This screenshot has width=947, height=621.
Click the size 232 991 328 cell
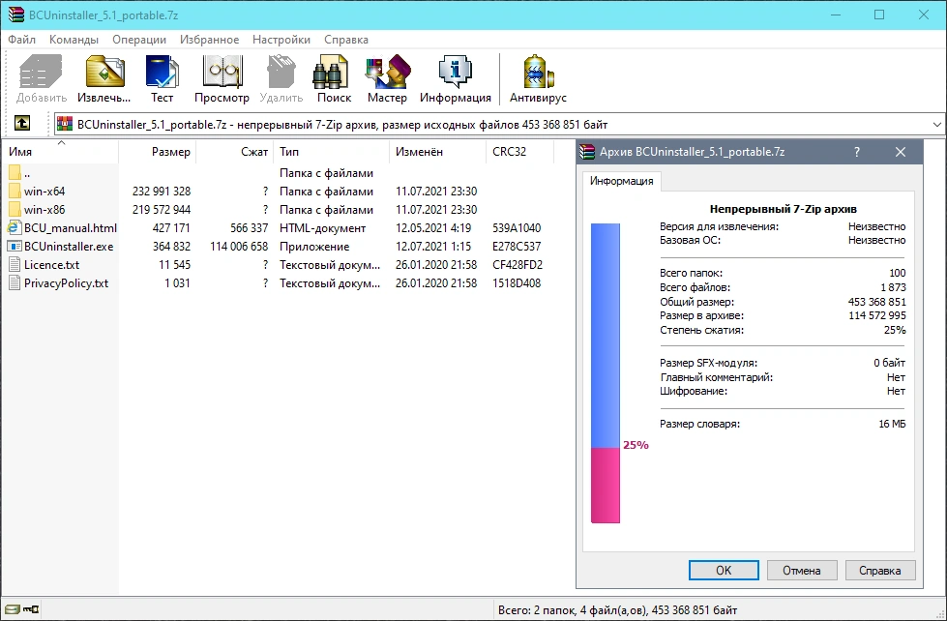(162, 192)
